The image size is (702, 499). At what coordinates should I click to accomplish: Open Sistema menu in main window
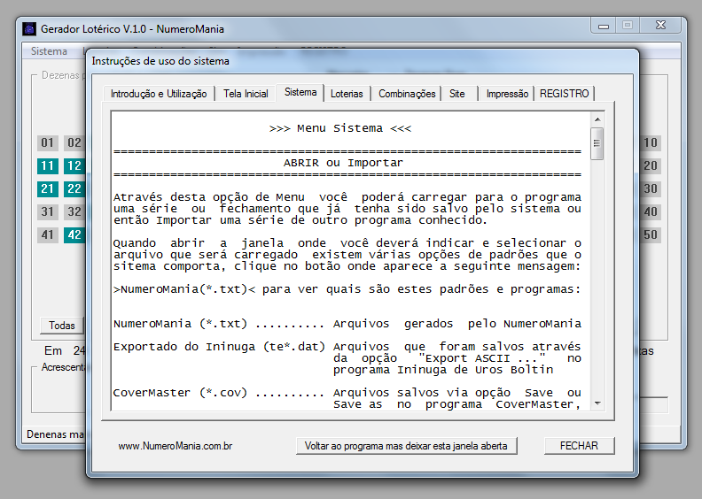pyautogui.click(x=49, y=51)
